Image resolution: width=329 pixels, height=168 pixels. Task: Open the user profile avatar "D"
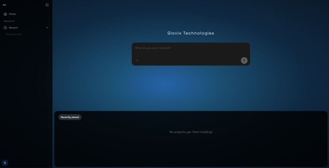click(5, 163)
